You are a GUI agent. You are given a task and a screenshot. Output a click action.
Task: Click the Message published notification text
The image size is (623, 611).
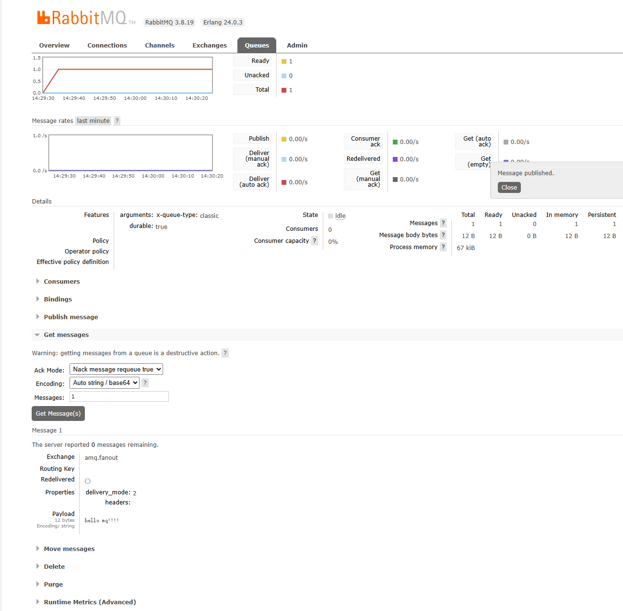click(526, 173)
